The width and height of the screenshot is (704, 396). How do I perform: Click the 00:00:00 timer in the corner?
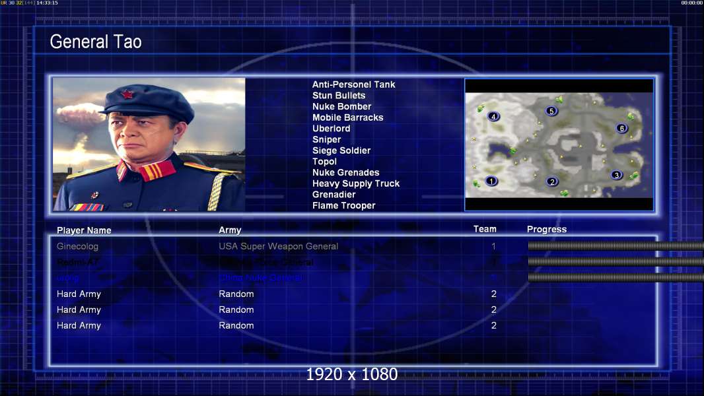tap(692, 3)
